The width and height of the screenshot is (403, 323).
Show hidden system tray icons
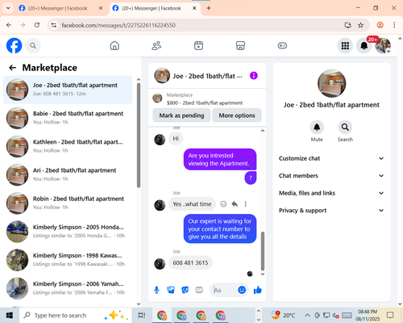[x=308, y=315]
